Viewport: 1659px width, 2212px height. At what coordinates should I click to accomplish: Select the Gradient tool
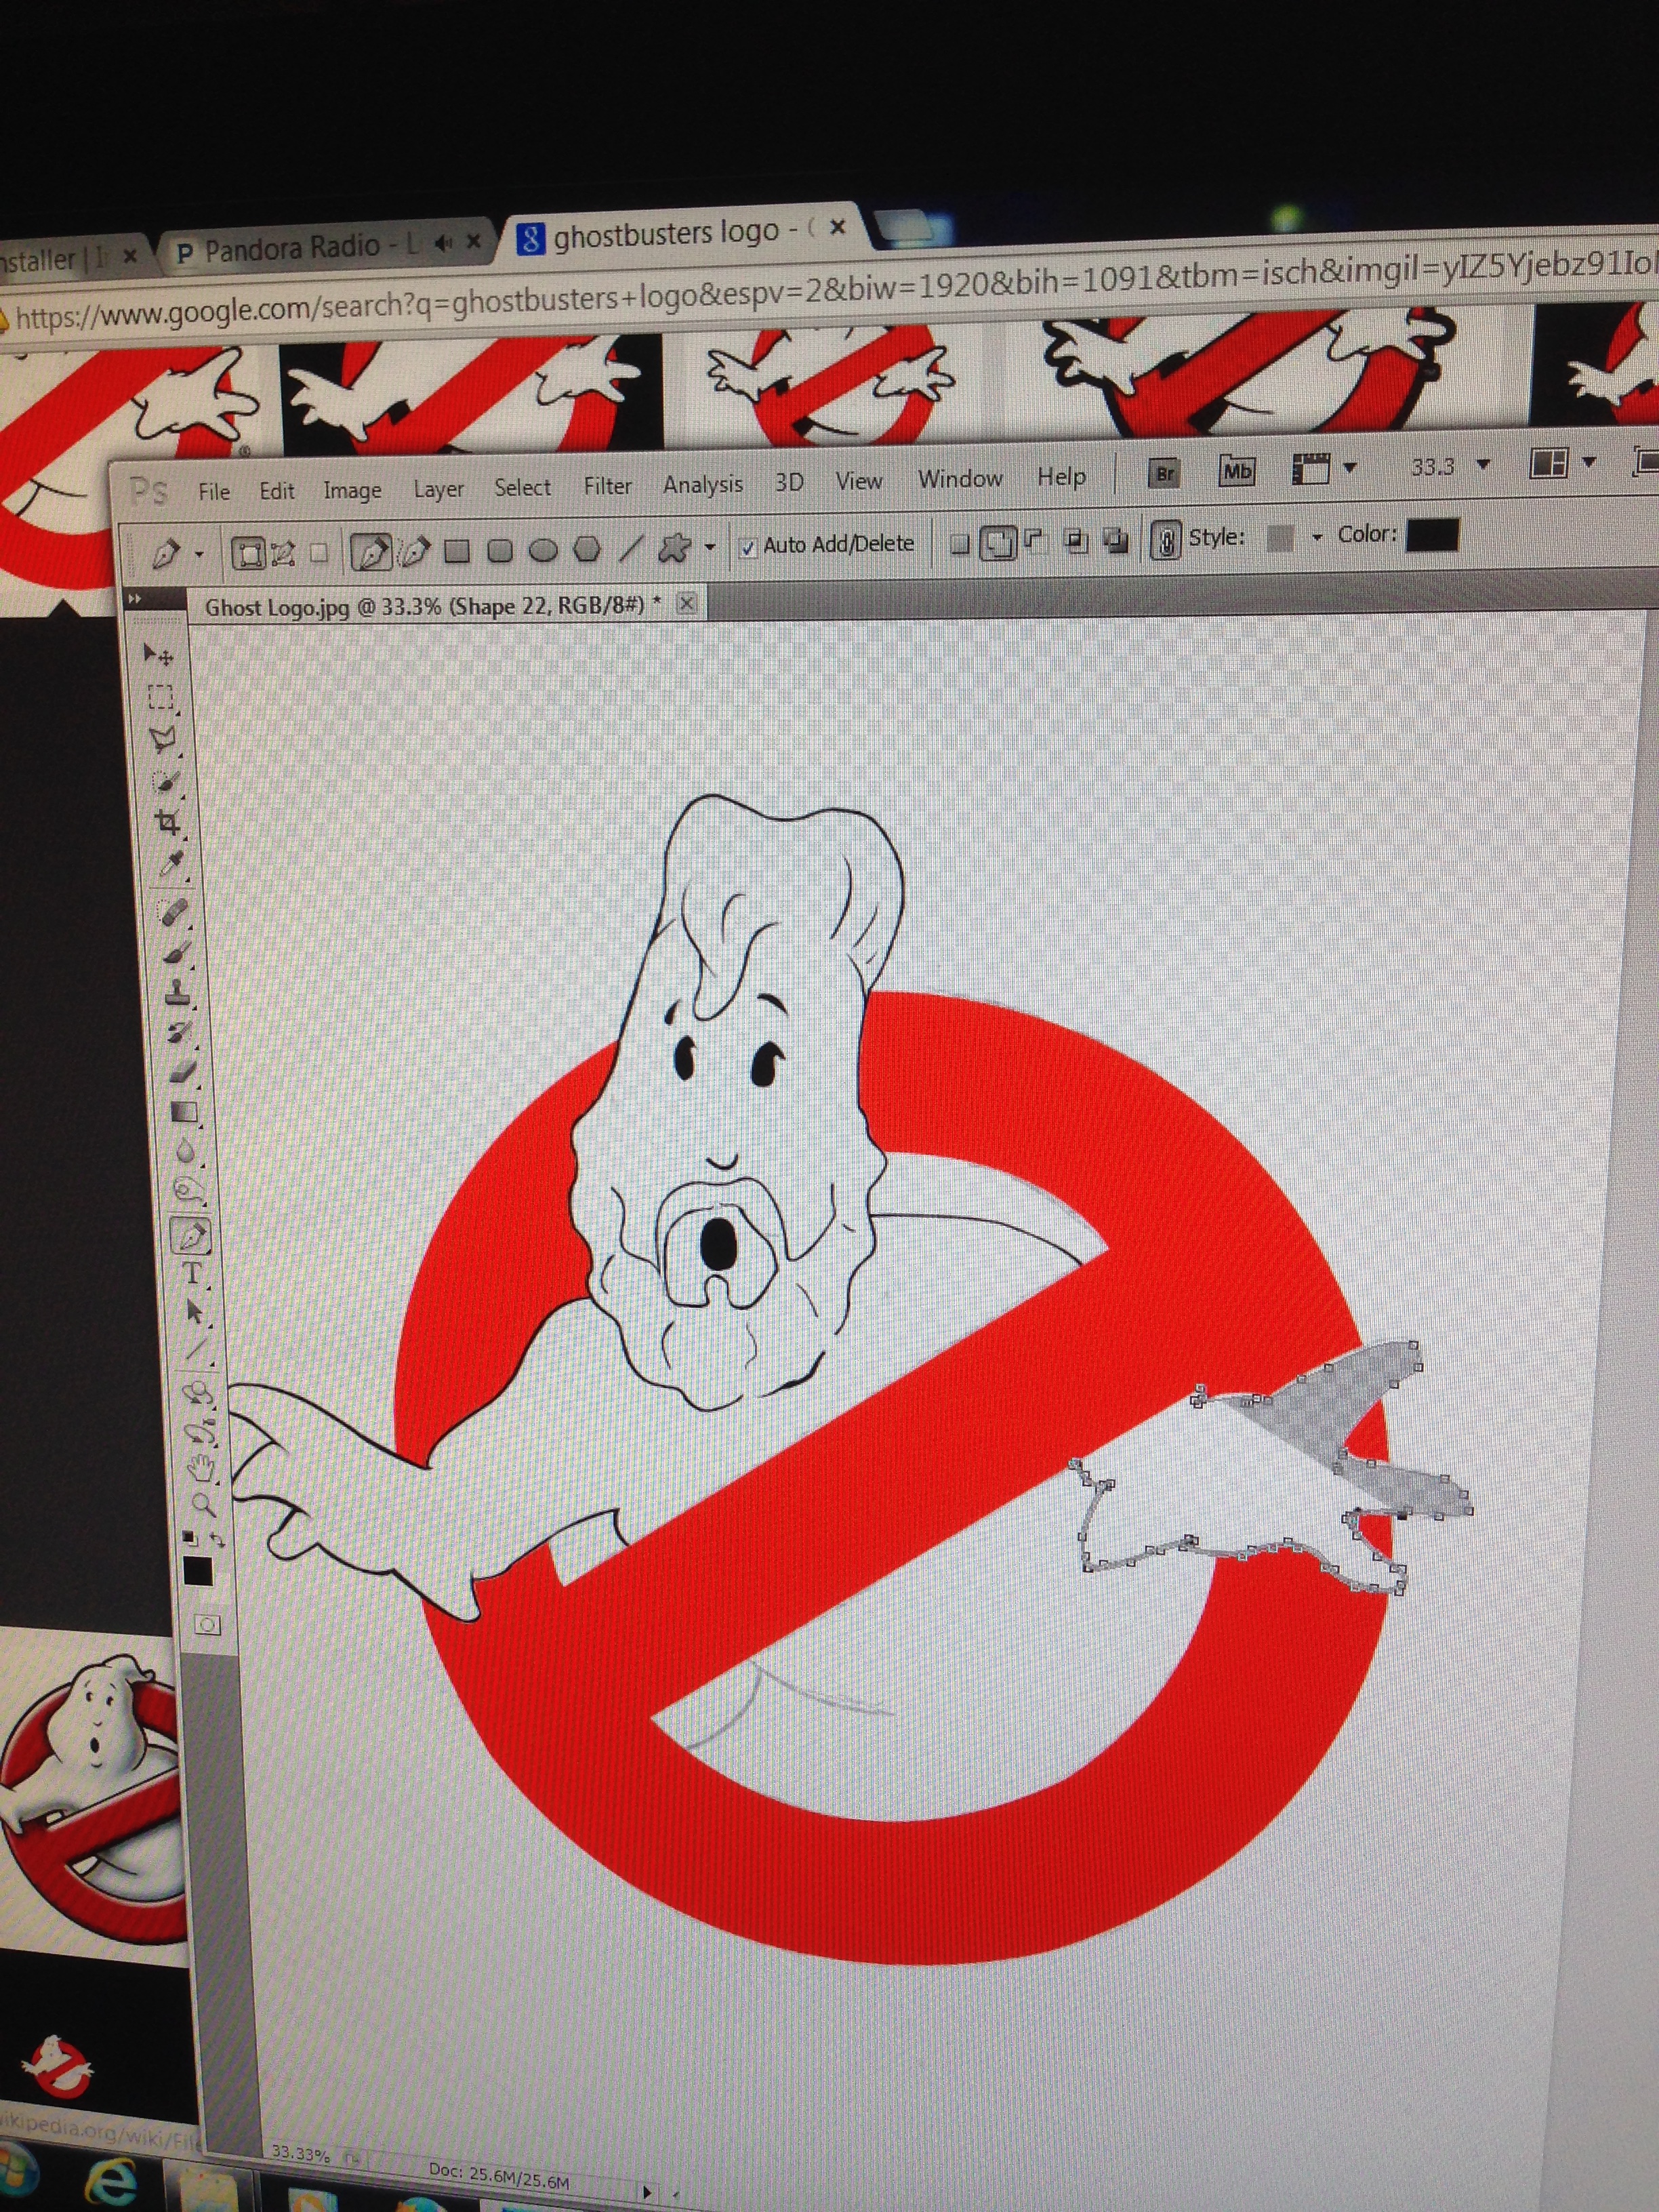[184, 1112]
